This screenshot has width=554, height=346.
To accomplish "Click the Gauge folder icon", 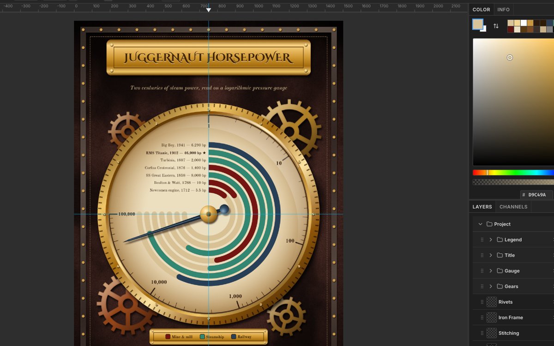I will [500, 271].
